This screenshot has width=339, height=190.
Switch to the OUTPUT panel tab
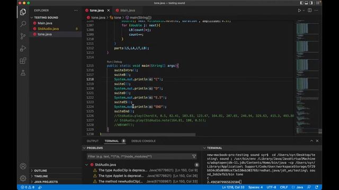pos(93,141)
